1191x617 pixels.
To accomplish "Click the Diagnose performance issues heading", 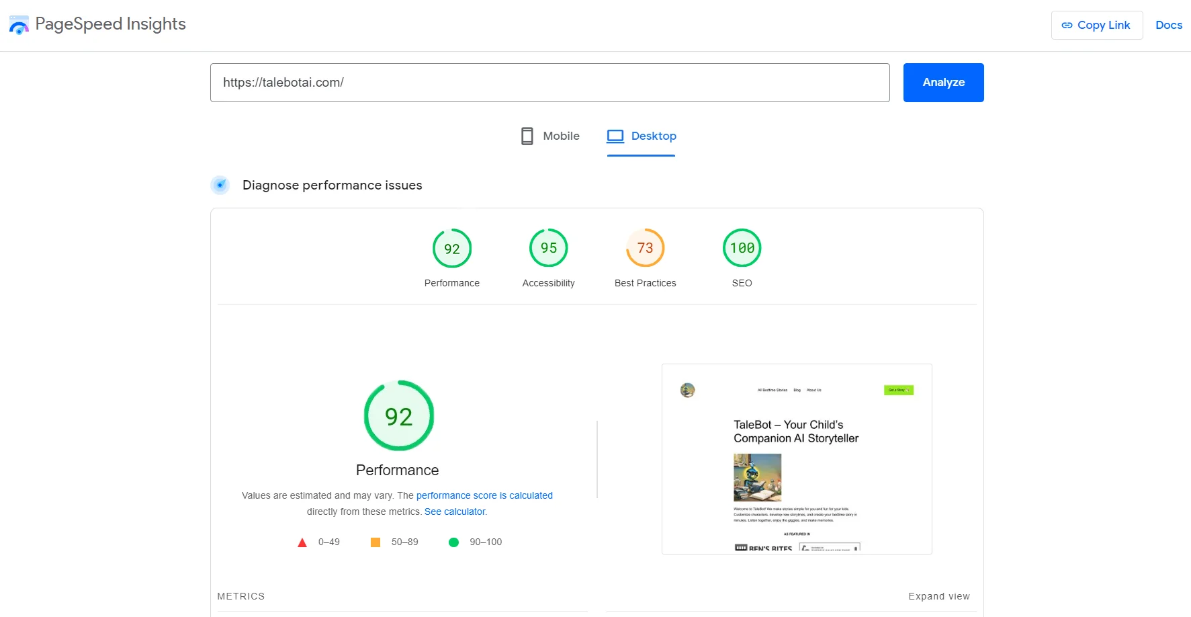I will click(x=333, y=185).
